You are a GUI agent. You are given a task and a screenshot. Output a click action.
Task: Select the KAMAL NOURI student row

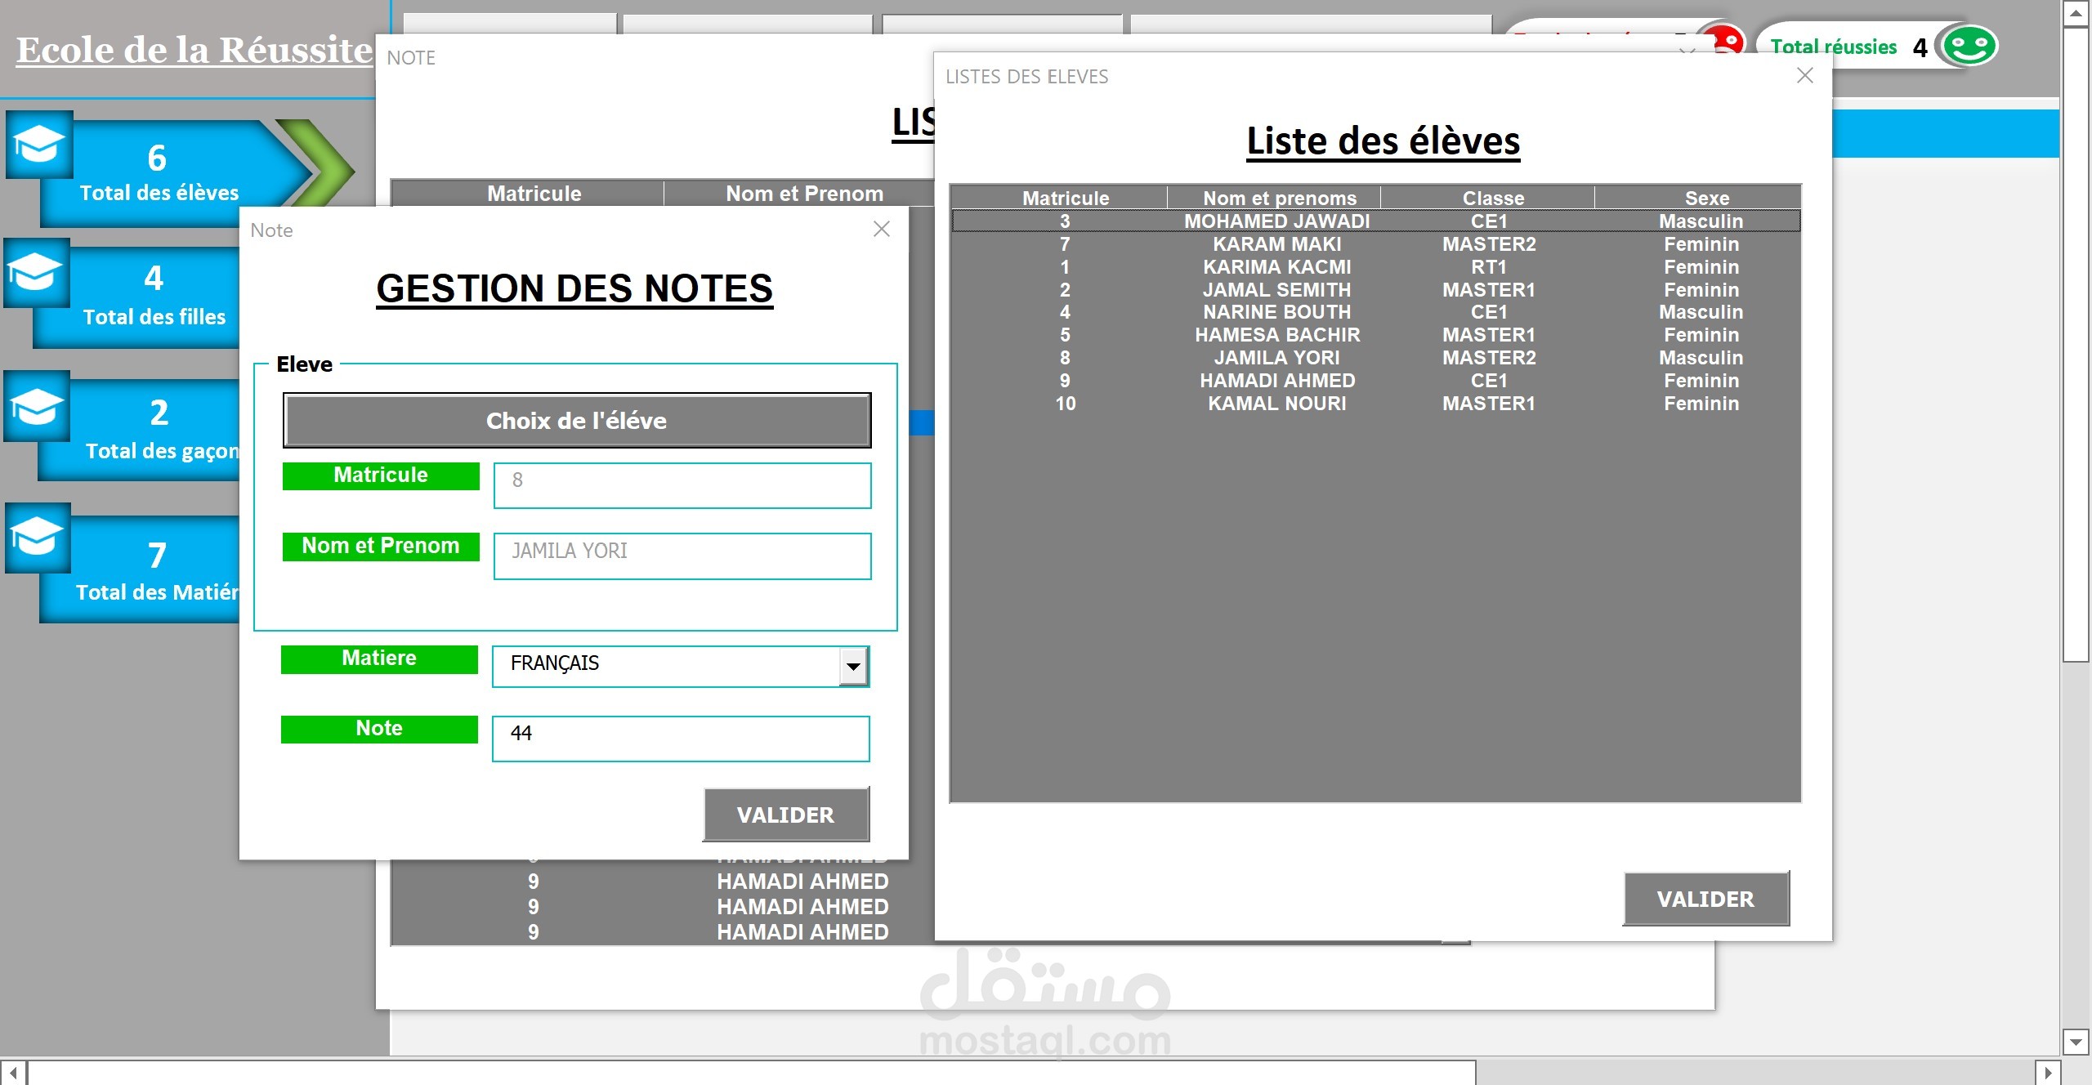click(x=1276, y=404)
